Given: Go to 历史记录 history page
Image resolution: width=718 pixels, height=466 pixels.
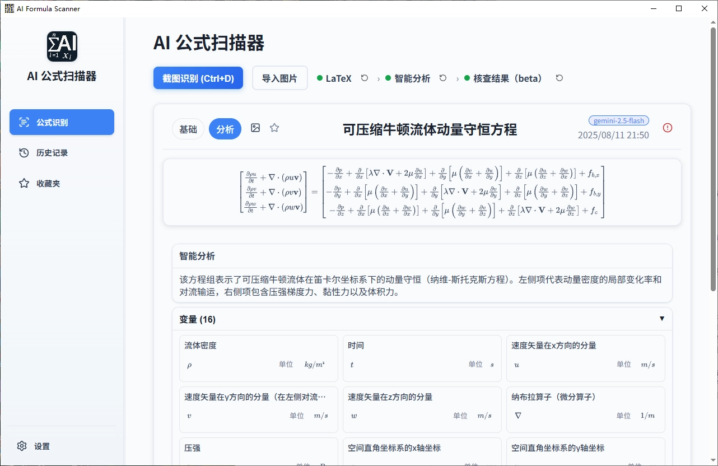Looking at the screenshot, I should coord(62,153).
